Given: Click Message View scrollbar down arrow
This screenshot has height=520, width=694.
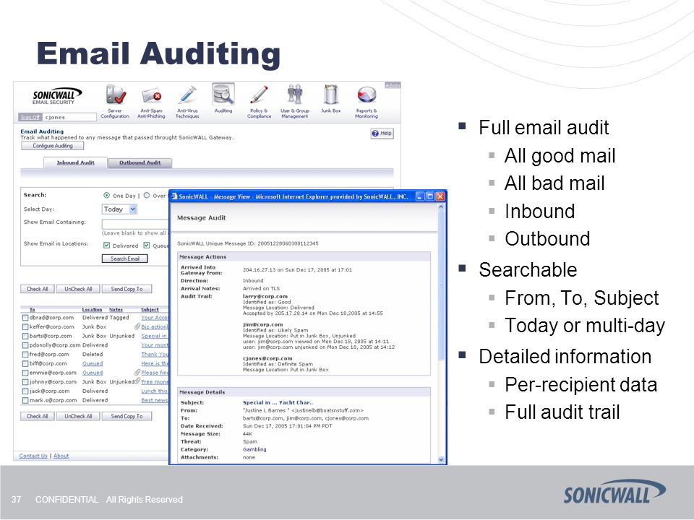Looking at the screenshot, I should click(x=441, y=460).
